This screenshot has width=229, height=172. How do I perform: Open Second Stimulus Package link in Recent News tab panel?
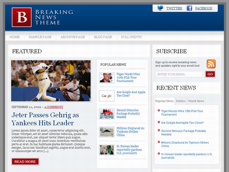184,133
